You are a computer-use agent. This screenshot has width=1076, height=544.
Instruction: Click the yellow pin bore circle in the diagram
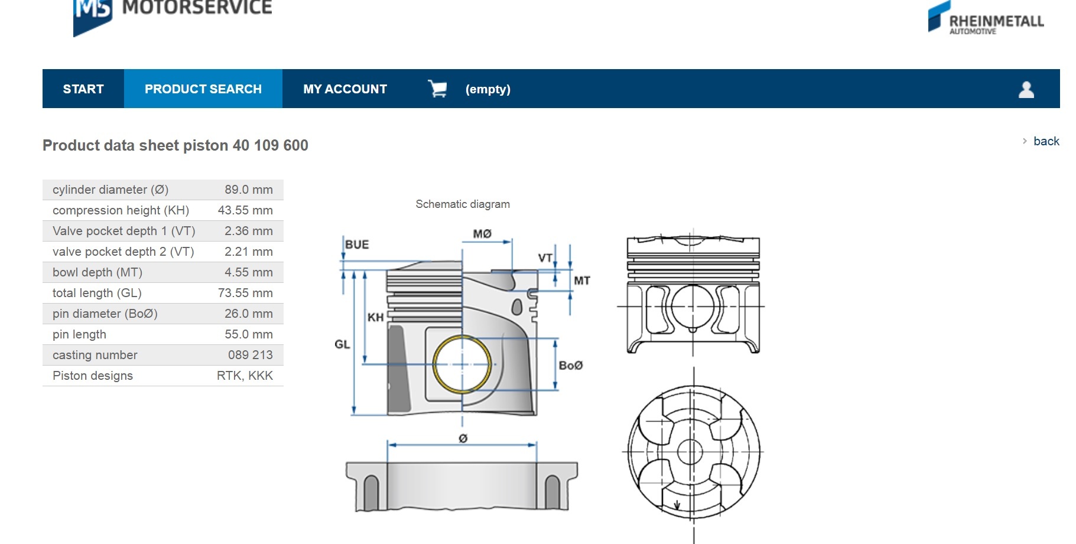tap(462, 364)
